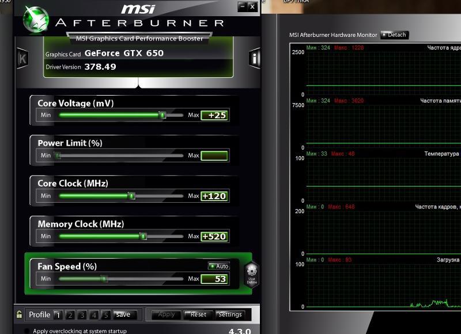Select profile slot 1

(x=58, y=315)
